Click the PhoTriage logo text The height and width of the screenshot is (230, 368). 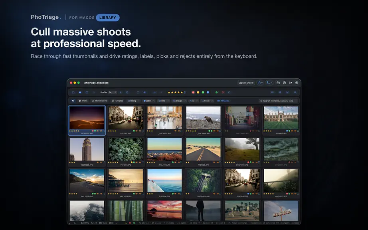(x=46, y=17)
